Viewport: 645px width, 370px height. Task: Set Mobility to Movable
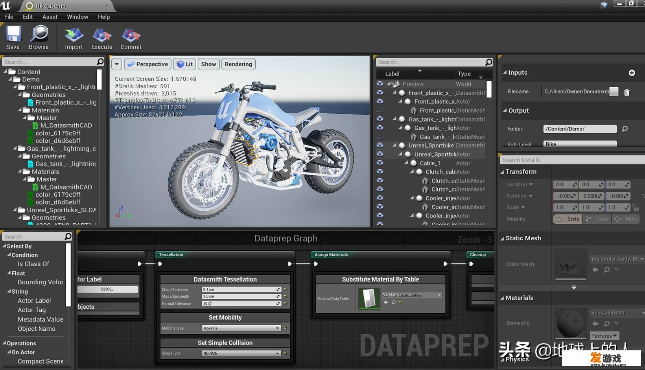626,219
